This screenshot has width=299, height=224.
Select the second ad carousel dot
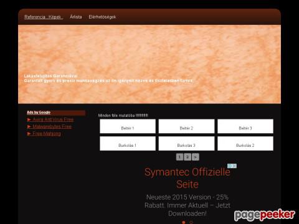(x=191, y=222)
